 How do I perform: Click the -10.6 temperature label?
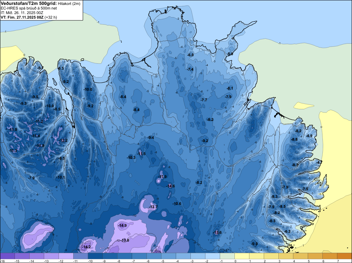177,204
